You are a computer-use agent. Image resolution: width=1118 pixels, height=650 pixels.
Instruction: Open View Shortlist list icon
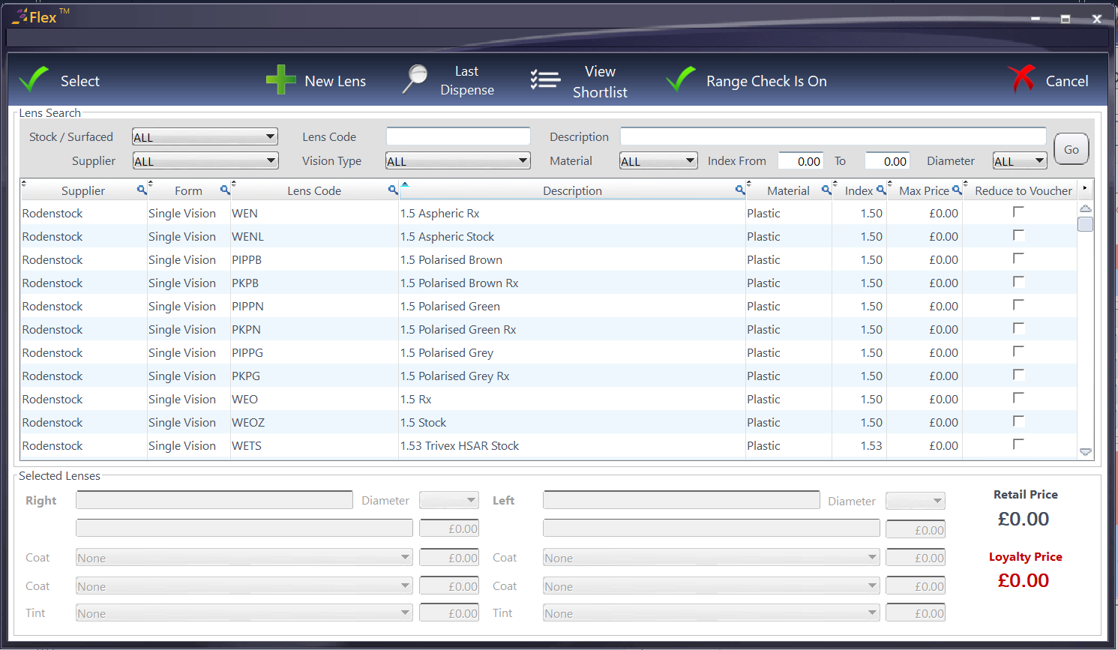[545, 79]
